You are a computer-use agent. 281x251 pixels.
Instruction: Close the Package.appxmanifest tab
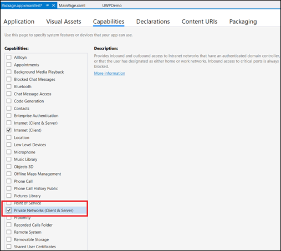coord(53,6)
